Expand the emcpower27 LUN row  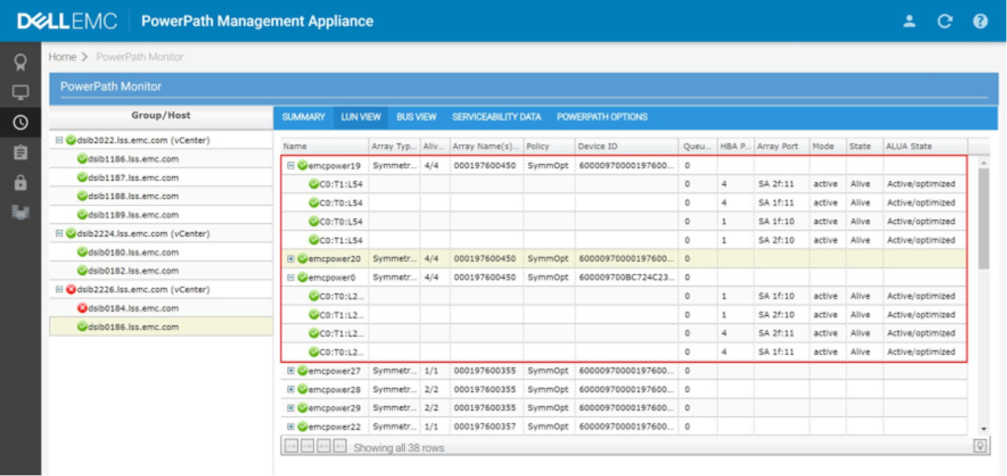(291, 371)
